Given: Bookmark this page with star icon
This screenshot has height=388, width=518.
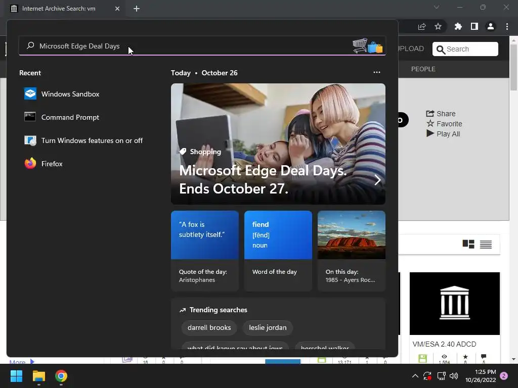Looking at the screenshot, I should pos(438,26).
